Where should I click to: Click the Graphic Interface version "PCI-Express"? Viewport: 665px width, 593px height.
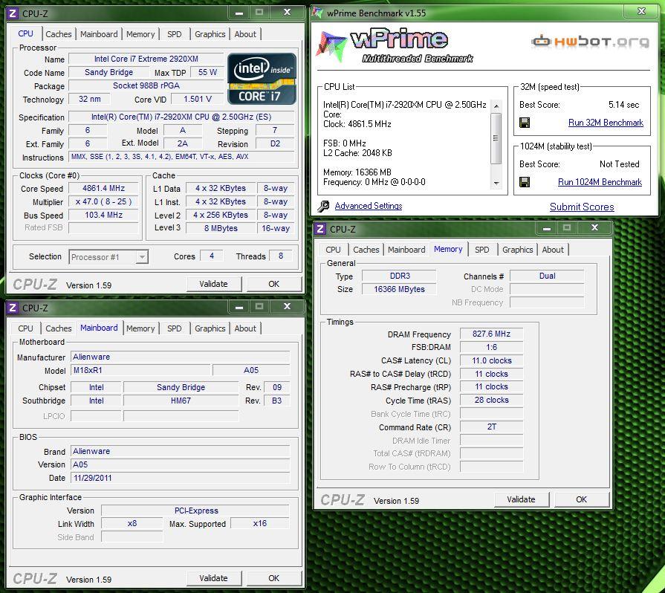pyautogui.click(x=196, y=511)
